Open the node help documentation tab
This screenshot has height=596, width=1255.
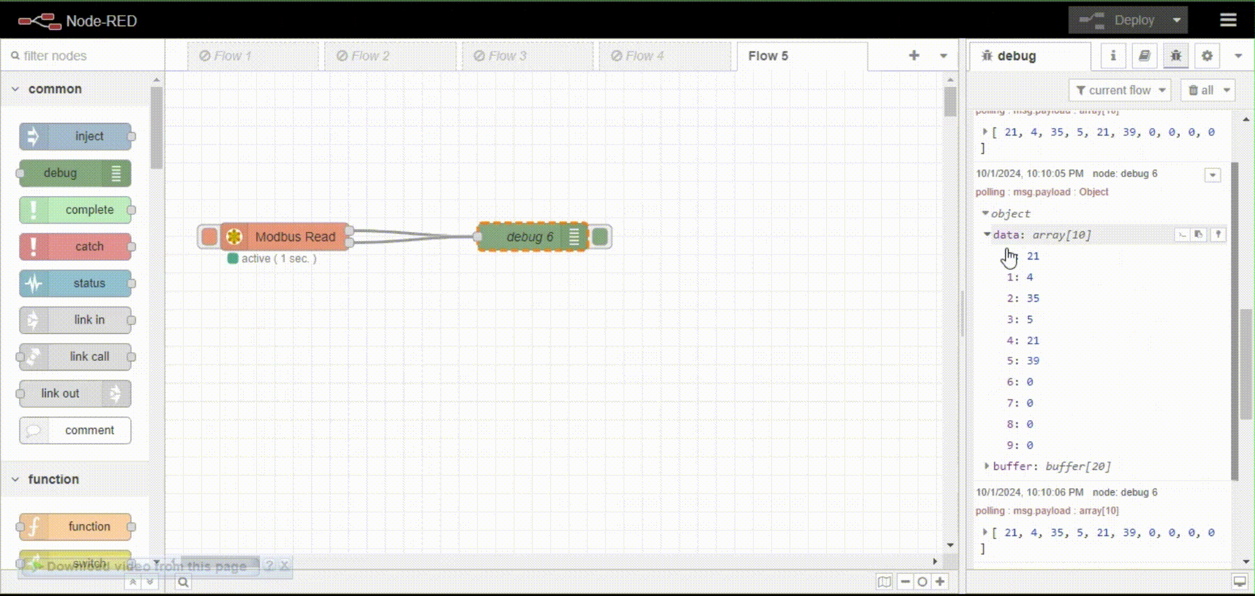(x=1145, y=56)
